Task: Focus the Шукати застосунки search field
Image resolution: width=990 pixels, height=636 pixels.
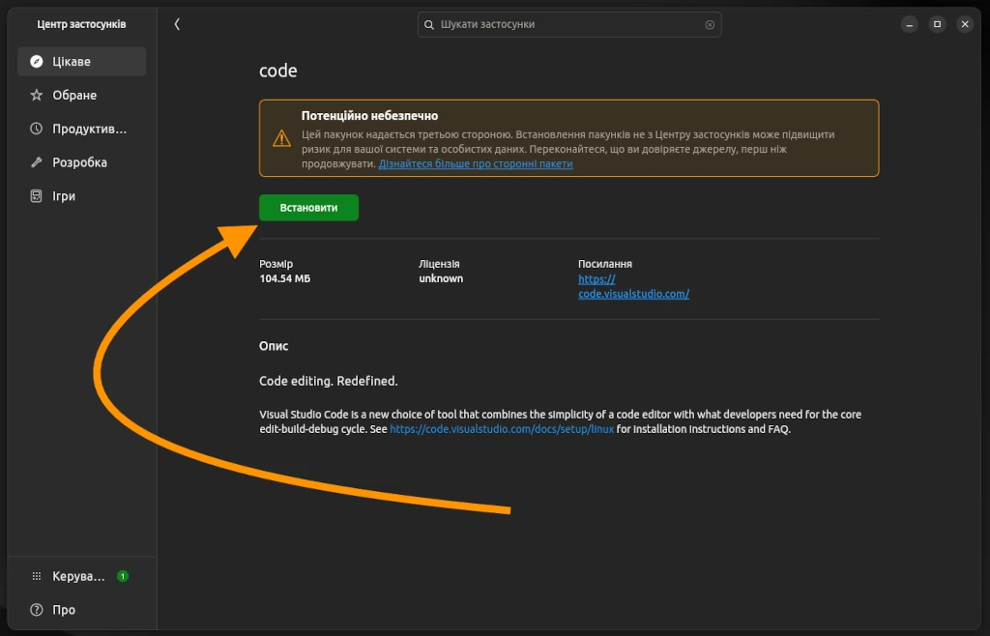Action: [568, 24]
